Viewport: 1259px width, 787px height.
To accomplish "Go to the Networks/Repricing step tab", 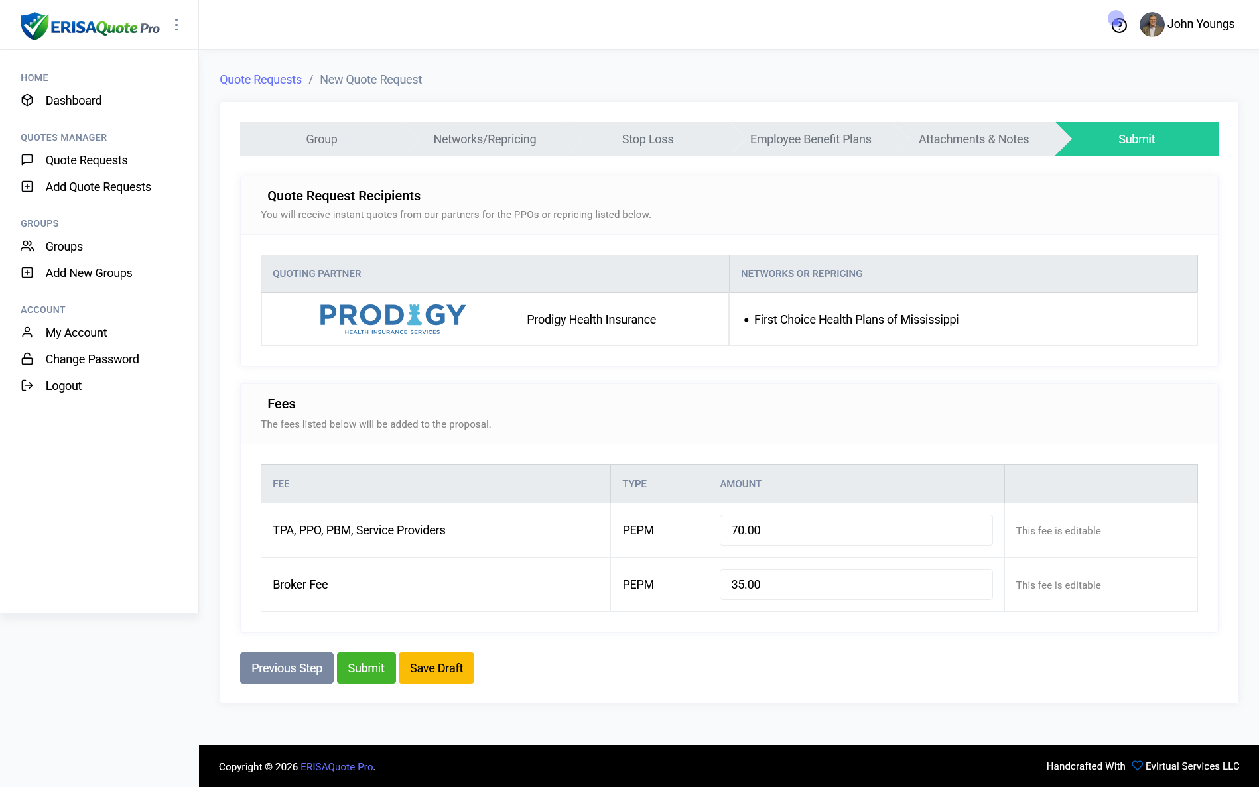I will 484,139.
